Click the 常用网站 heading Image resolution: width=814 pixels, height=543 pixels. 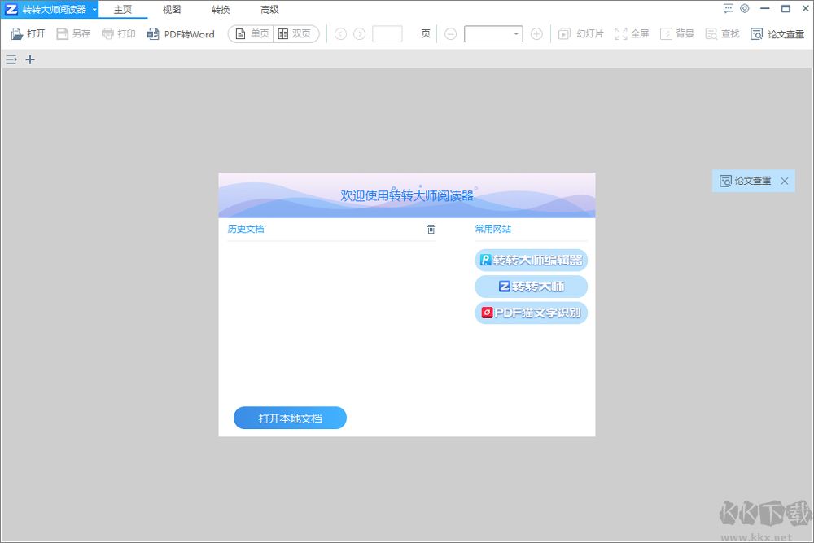[493, 229]
